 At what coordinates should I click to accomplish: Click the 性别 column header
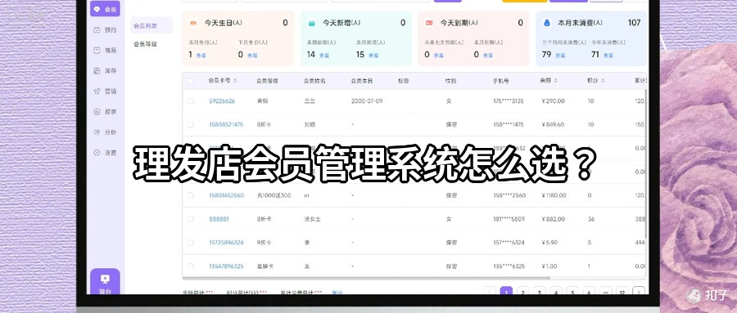click(x=450, y=81)
